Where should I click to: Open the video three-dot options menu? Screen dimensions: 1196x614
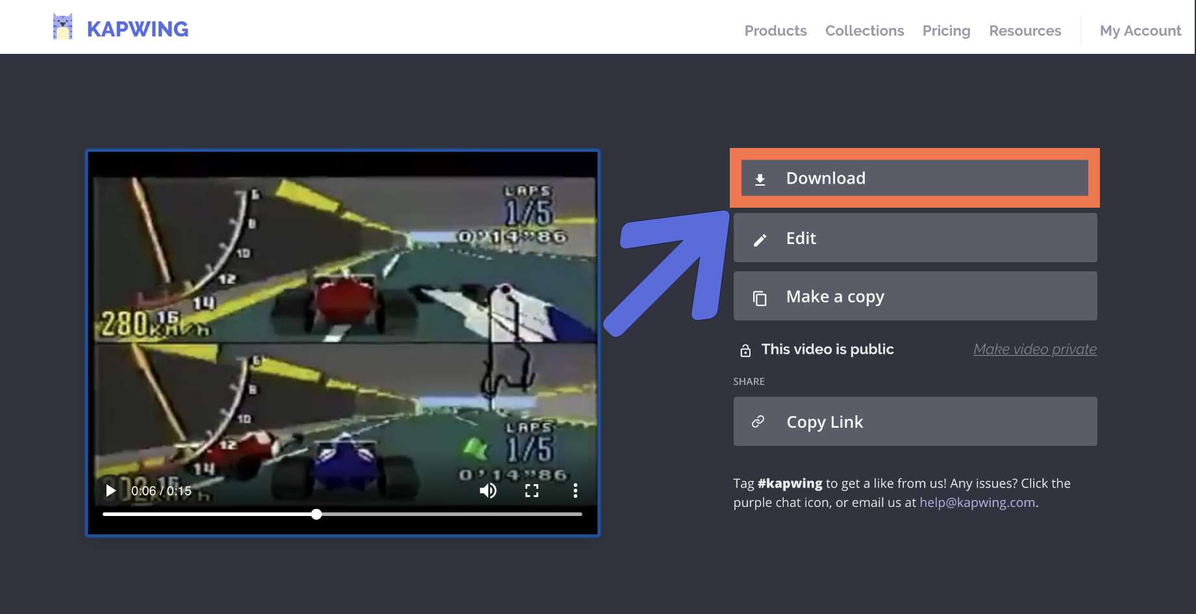[575, 491]
